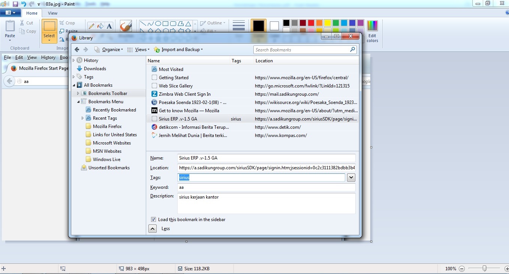Open the Outline dropdown in Paint
This screenshot has width=509, height=274.
tap(213, 23)
